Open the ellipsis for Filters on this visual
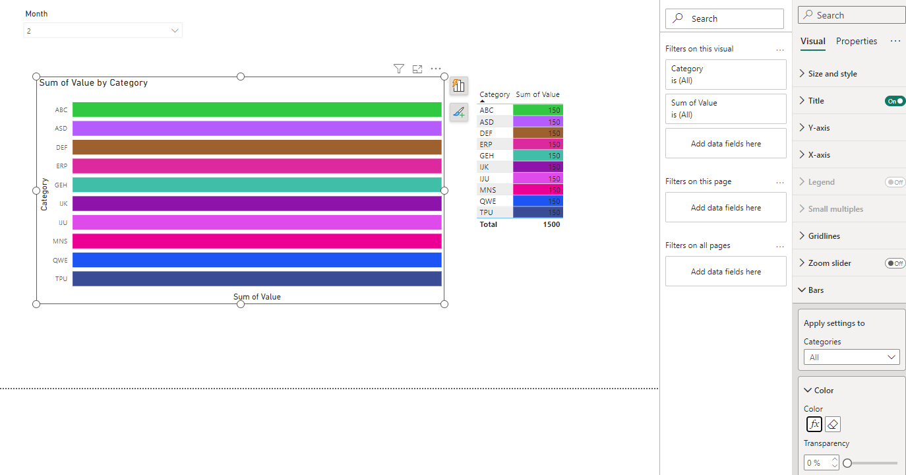906x475 pixels. (780, 49)
